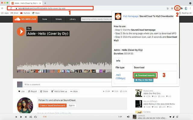Open the VILLA remix track thumbnail
Screen dimensions: 193x120
click(139, 104)
